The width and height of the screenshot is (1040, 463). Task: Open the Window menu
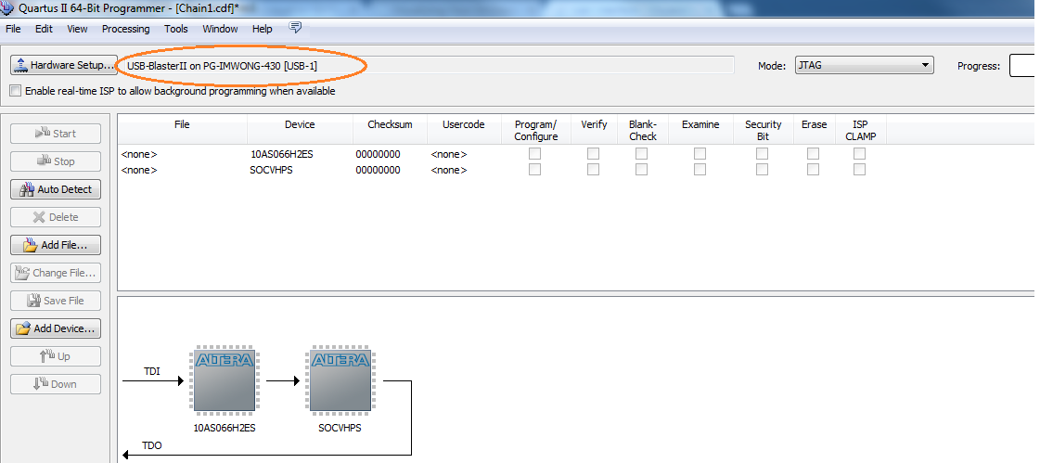coord(220,29)
